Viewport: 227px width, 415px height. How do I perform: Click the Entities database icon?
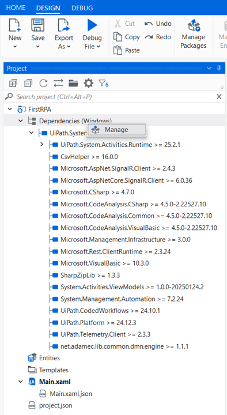click(32, 358)
